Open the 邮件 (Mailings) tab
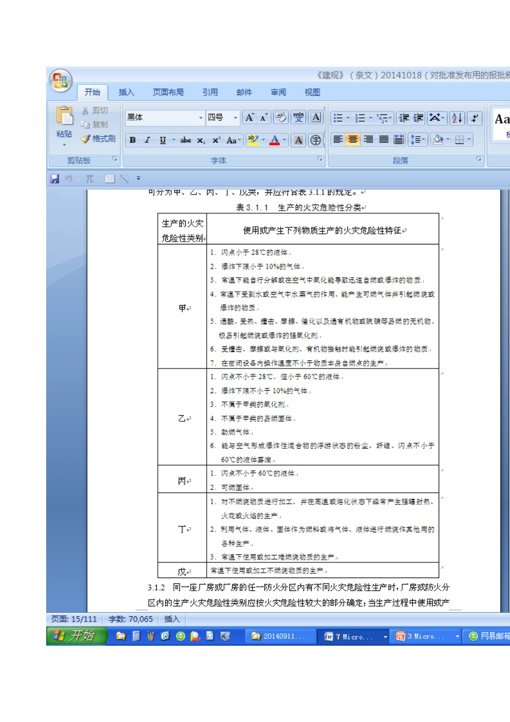 (x=244, y=92)
